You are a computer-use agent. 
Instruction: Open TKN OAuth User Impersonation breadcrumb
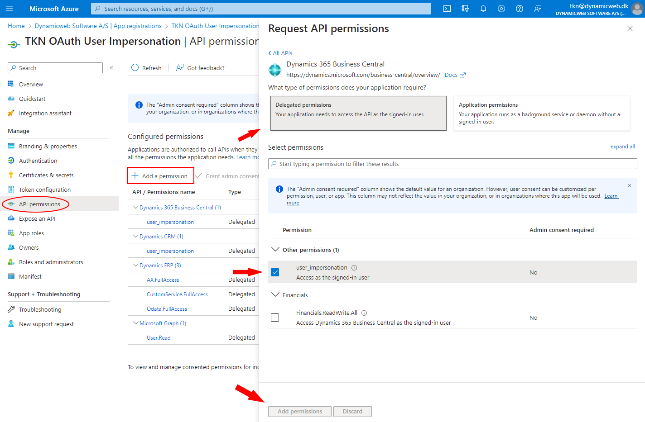point(215,26)
